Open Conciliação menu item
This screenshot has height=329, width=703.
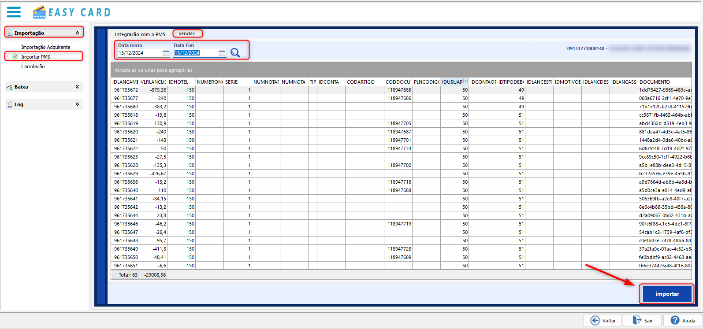point(33,67)
